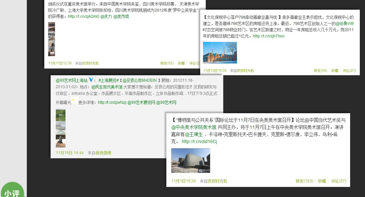Viewport: 365px width, 197px height.
Task: Click 收藏 on museum forum post
Action: click(322, 181)
